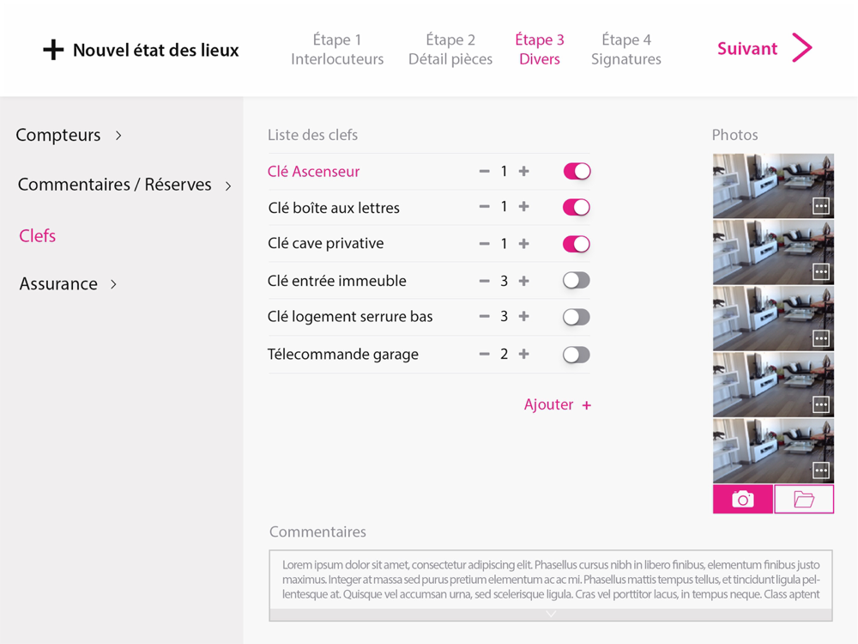Increase Clé Ascenseur count with plus
This screenshot has height=644, width=858.
(x=524, y=172)
